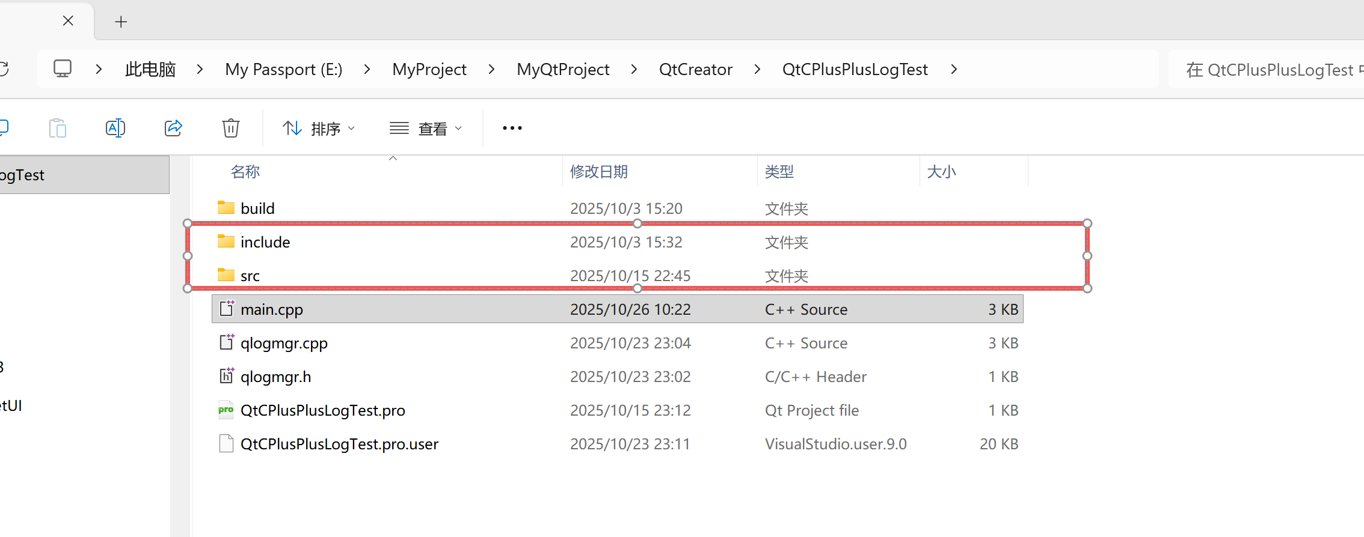Click the Rename toolbar icon
This screenshot has height=537, width=1364.
[x=115, y=128]
